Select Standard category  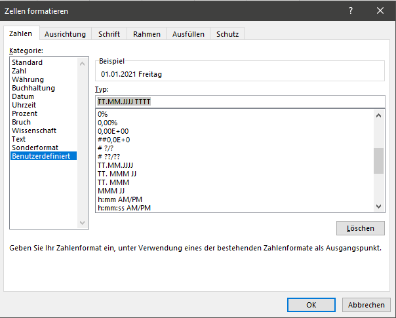click(43, 62)
